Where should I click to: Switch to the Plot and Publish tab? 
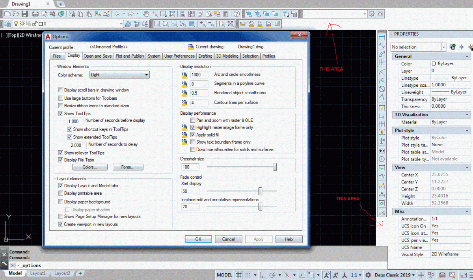point(130,56)
